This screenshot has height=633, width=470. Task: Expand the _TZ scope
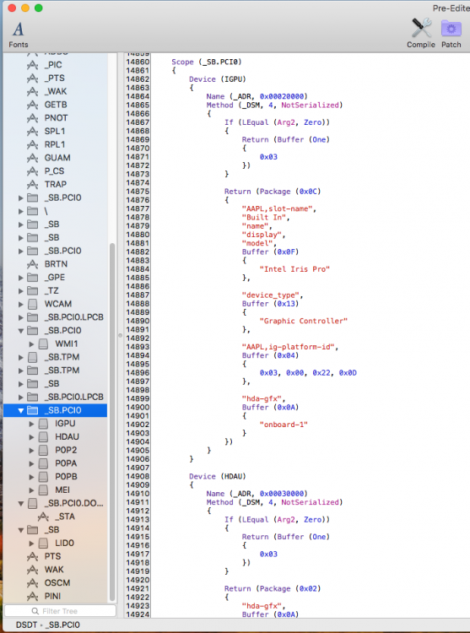(20, 291)
